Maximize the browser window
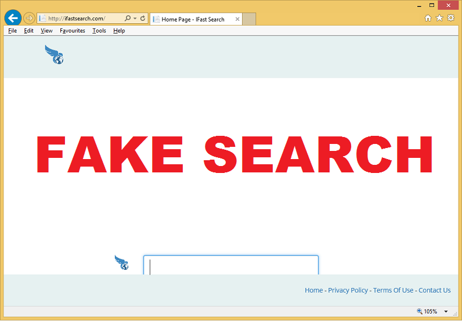Image resolution: width=462 pixels, height=321 pixels. [432, 5]
